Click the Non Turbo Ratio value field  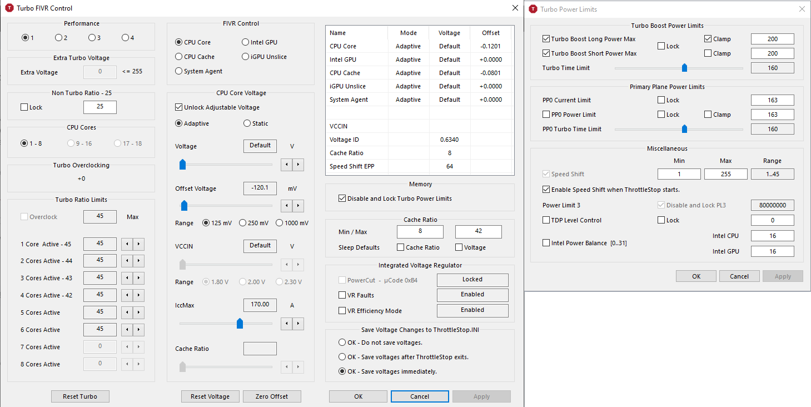pos(100,107)
